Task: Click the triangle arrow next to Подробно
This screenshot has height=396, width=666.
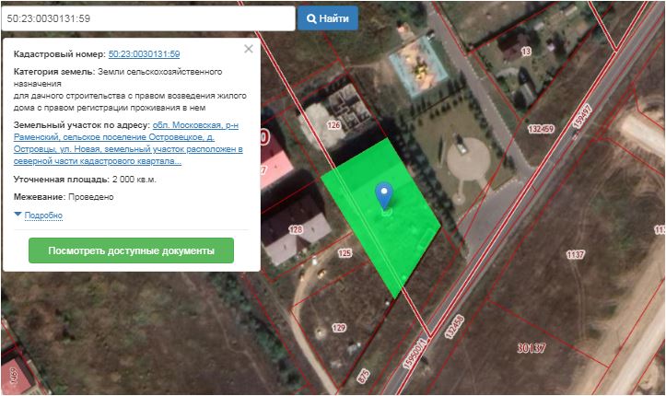Action: (x=18, y=215)
